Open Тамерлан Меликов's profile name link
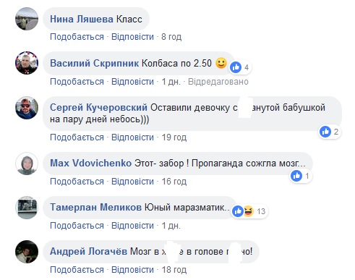 point(95,207)
